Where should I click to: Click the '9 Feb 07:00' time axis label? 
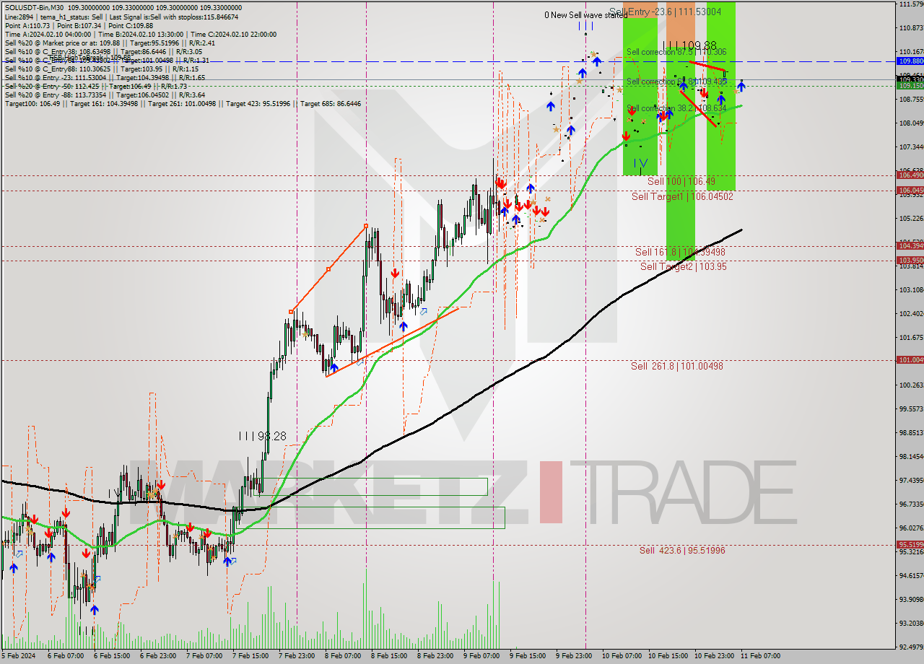[x=483, y=656]
